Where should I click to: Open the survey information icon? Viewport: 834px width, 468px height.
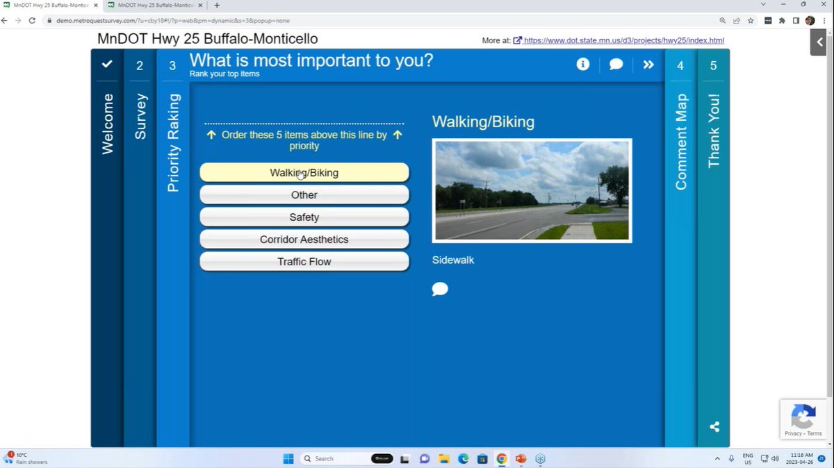583,65
